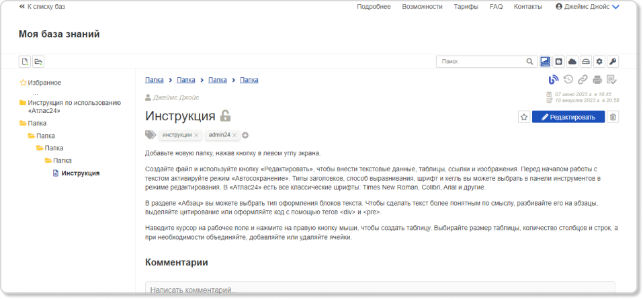
Task: Click the modified date 10 августа 2023
Action: point(587,101)
